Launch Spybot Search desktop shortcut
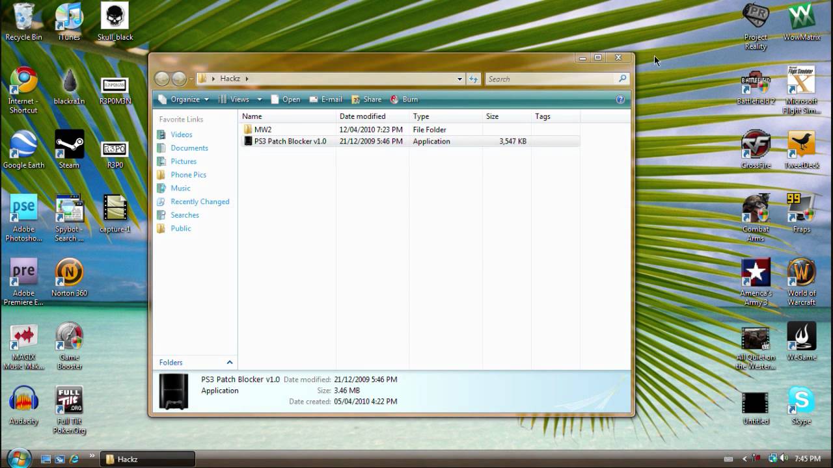The height and width of the screenshot is (468, 833). point(69,218)
